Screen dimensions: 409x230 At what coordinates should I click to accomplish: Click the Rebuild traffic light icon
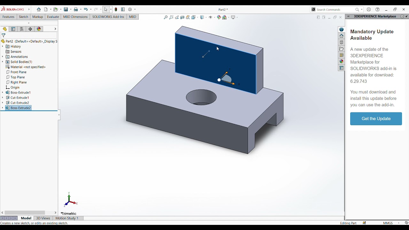tap(116, 10)
